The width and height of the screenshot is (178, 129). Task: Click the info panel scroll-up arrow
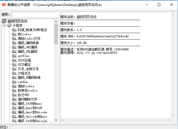(x=173, y=14)
